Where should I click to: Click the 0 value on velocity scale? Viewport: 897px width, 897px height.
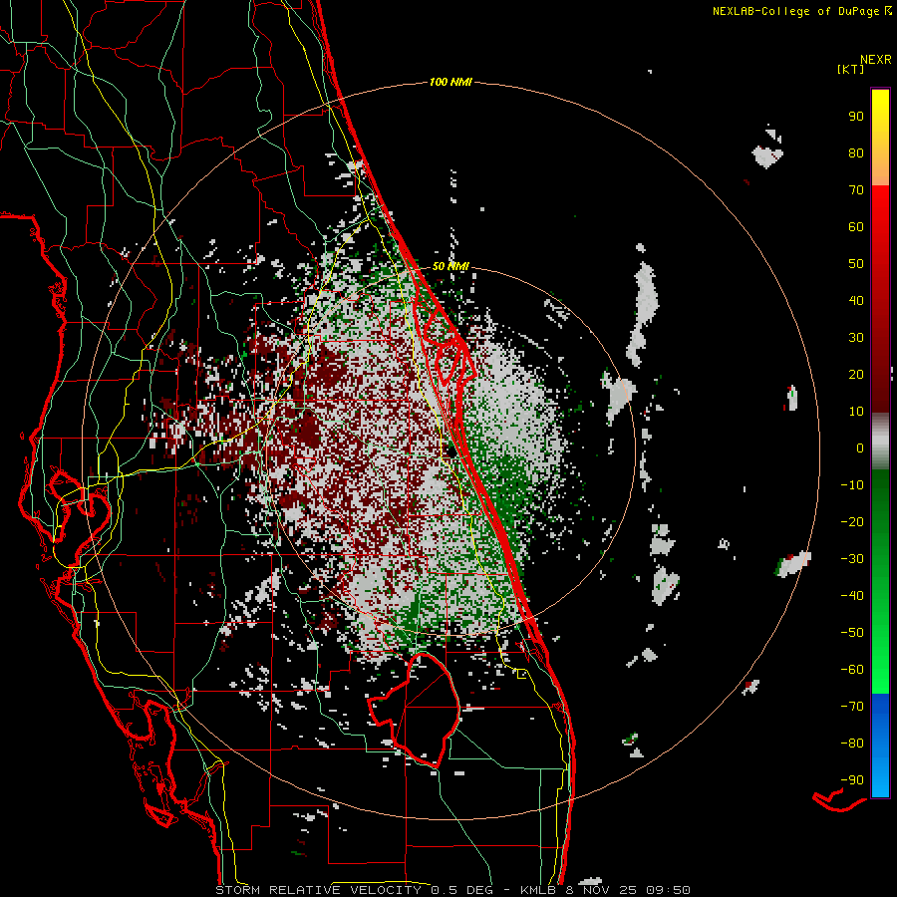coord(860,448)
